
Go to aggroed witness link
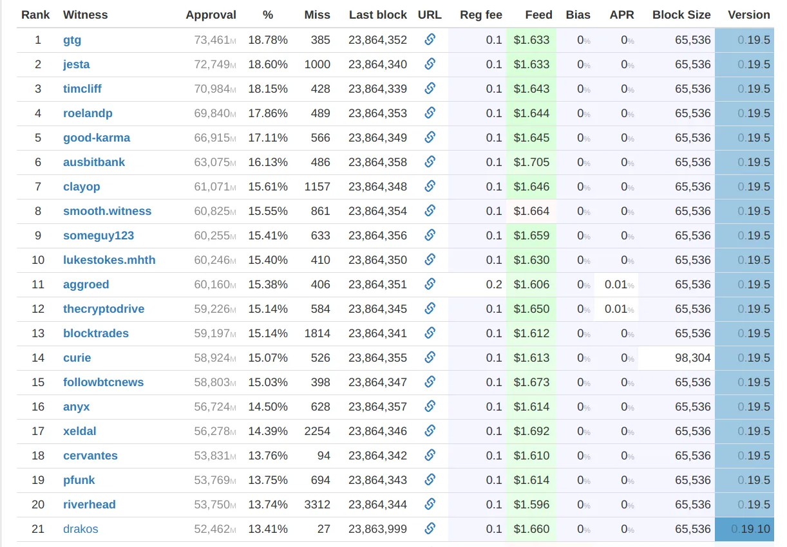pos(86,284)
